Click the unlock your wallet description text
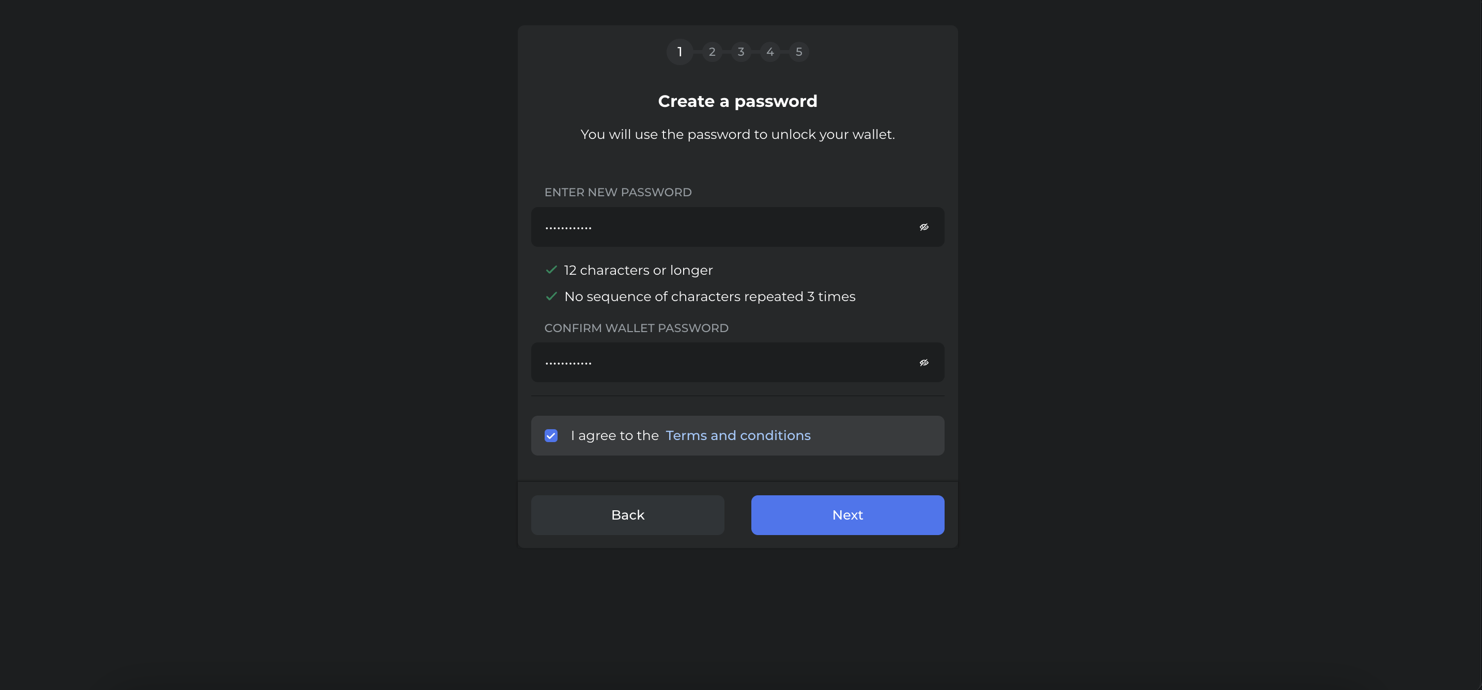Screen dimensions: 1482x690 click(737, 135)
